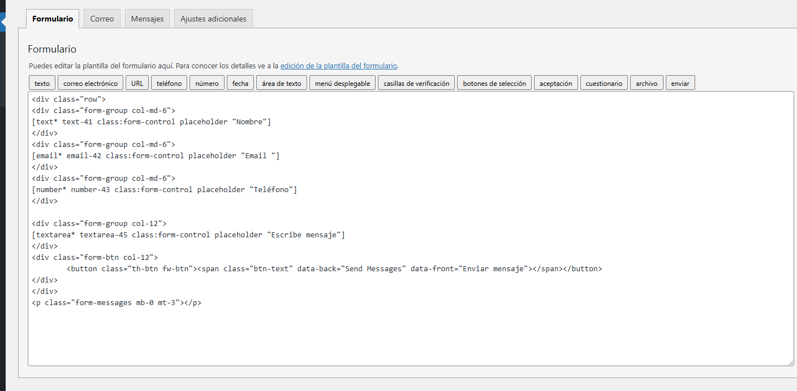Insert an archivo upload tag
Screen dimensions: 797x391
pyautogui.click(x=647, y=83)
